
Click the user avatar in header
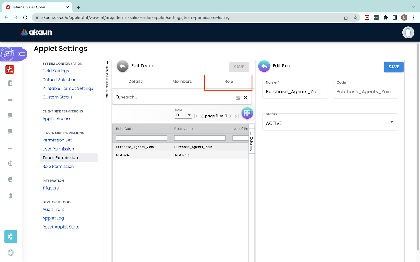408,32
